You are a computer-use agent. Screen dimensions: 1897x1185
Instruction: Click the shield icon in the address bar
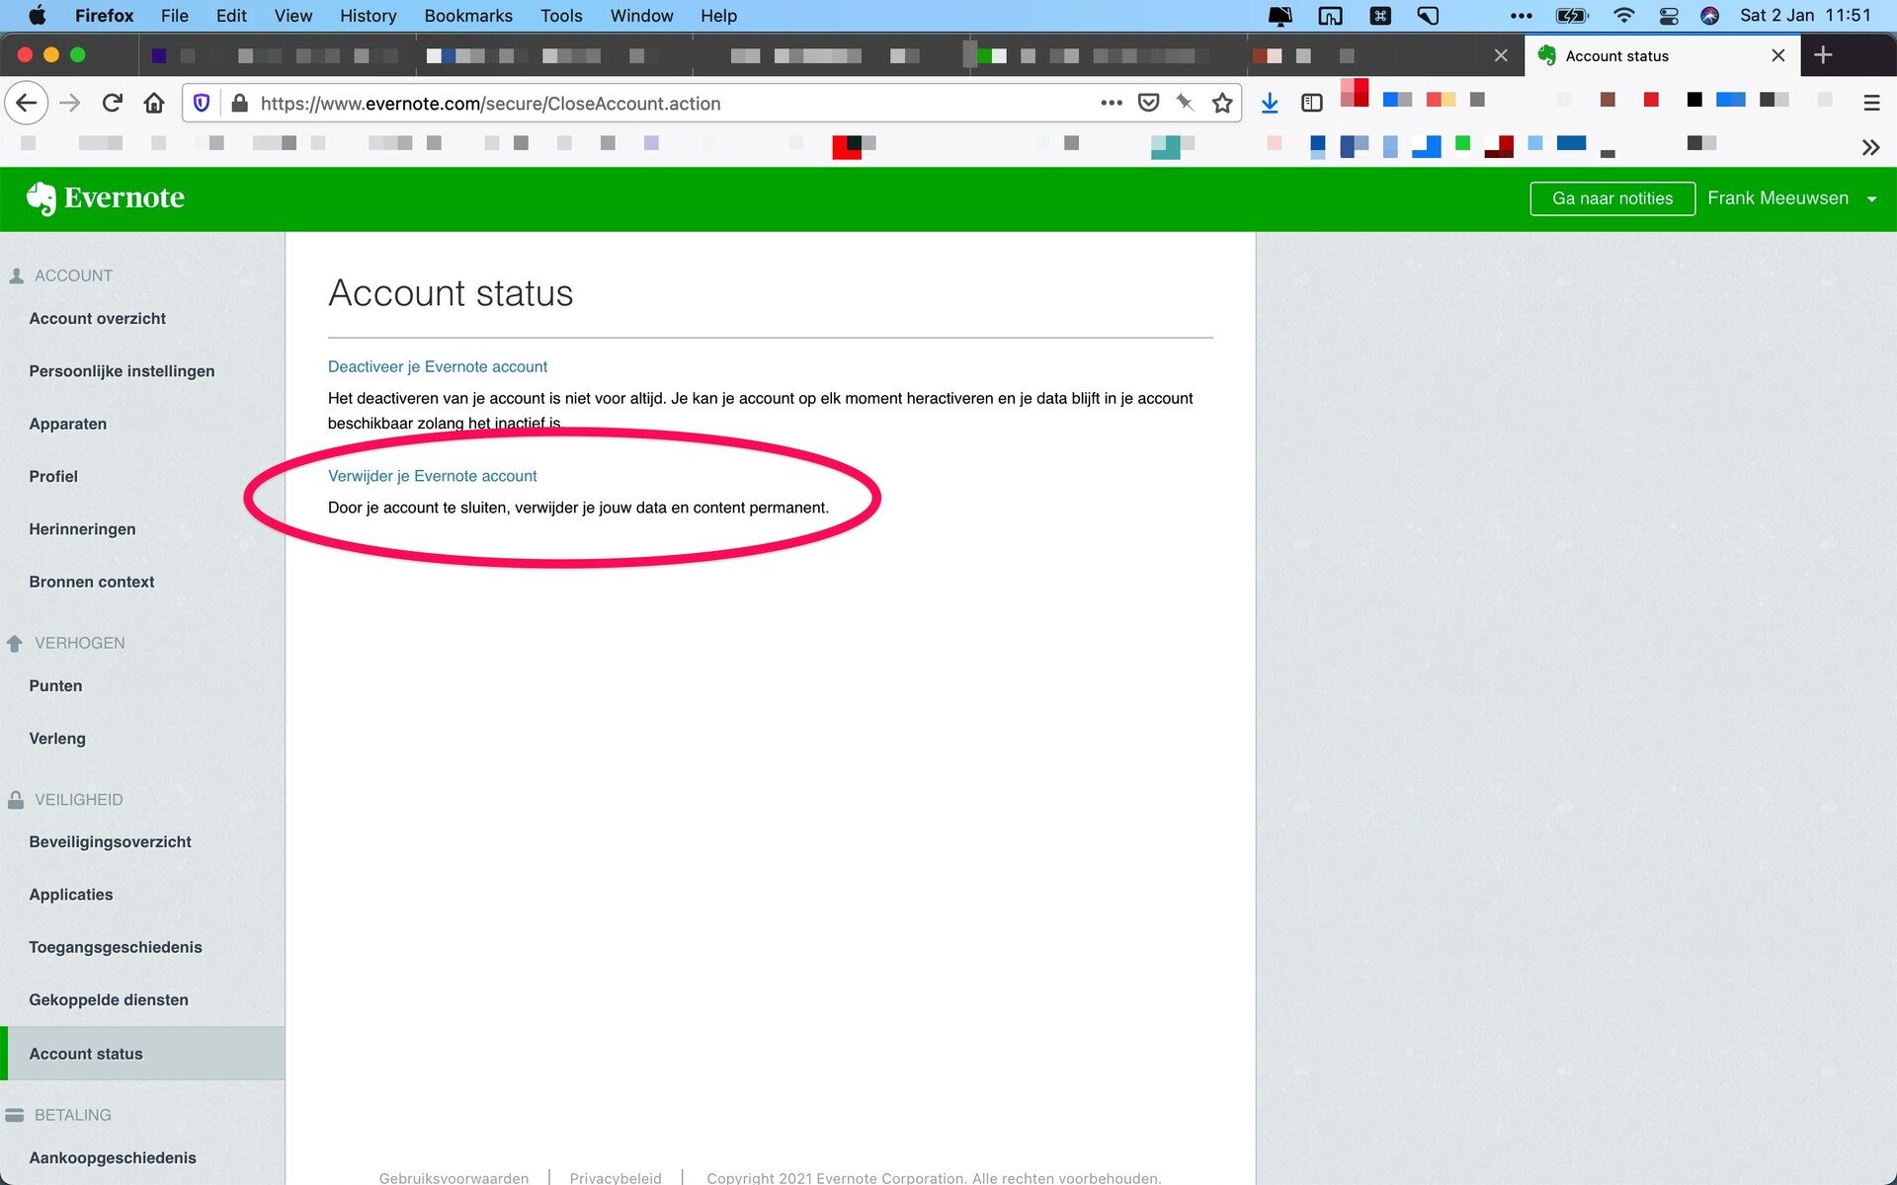[203, 103]
